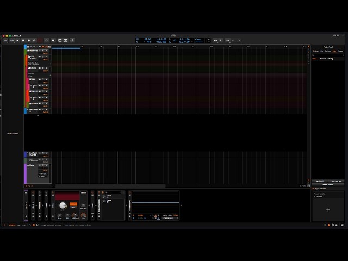Adjust the FB knob in the device panel
This screenshot has width=348, height=261.
tap(67, 215)
